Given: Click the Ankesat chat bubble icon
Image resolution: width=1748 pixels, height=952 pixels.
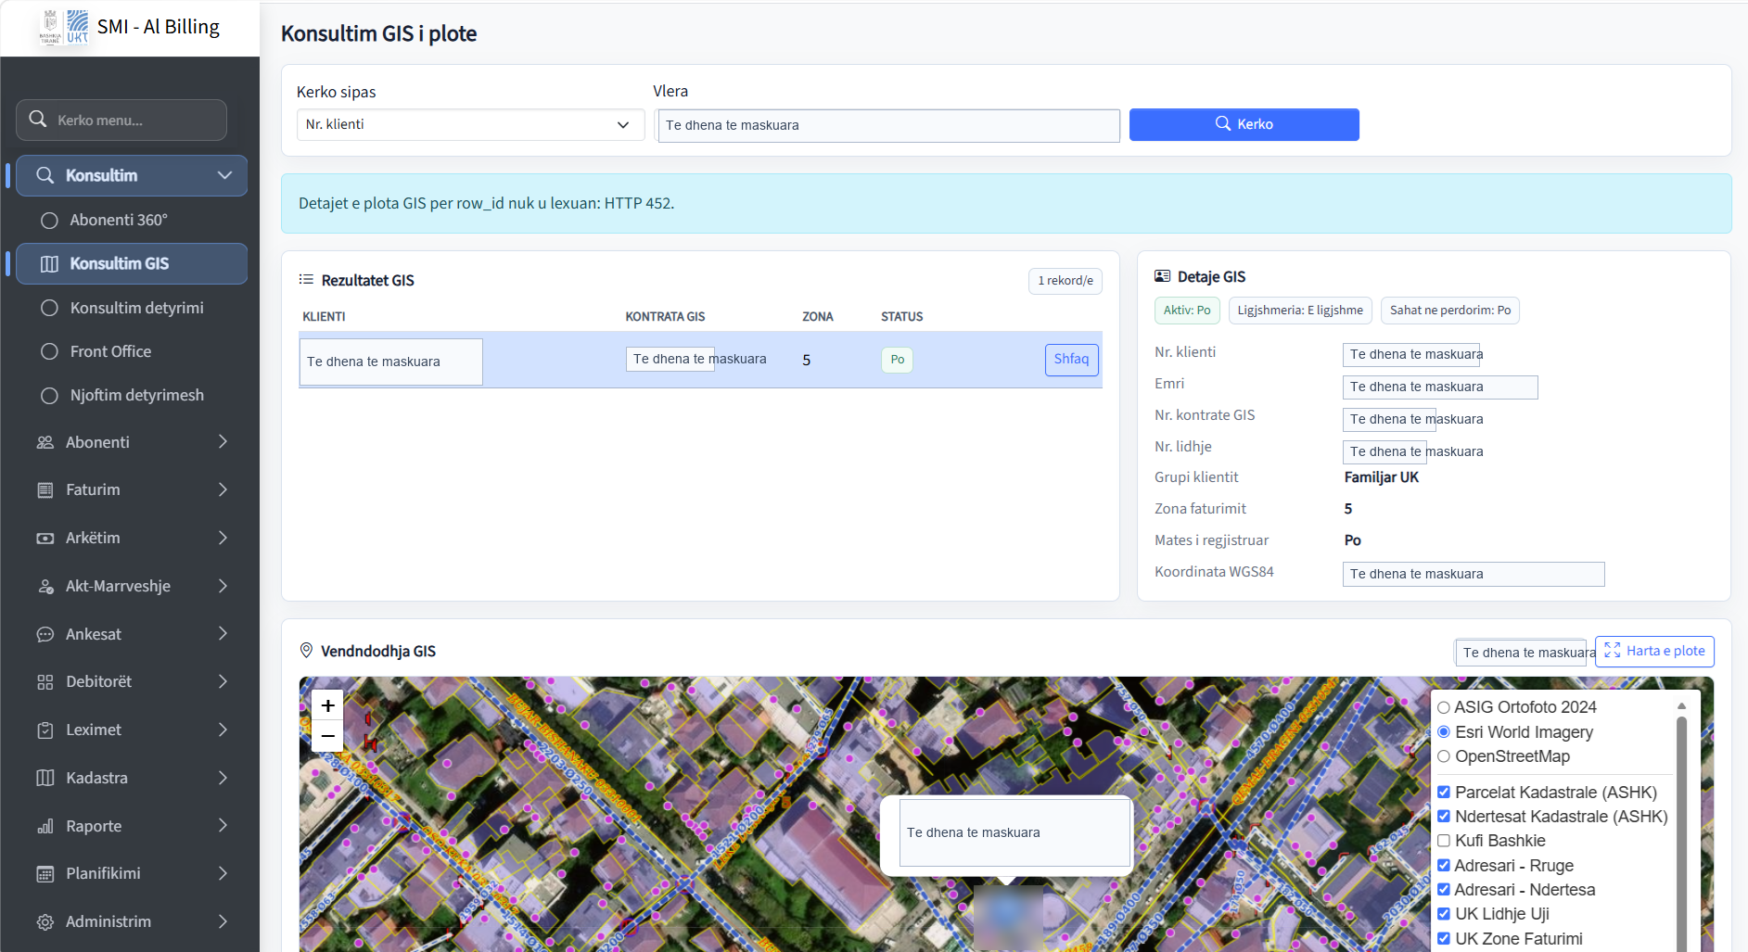Looking at the screenshot, I should click(45, 634).
